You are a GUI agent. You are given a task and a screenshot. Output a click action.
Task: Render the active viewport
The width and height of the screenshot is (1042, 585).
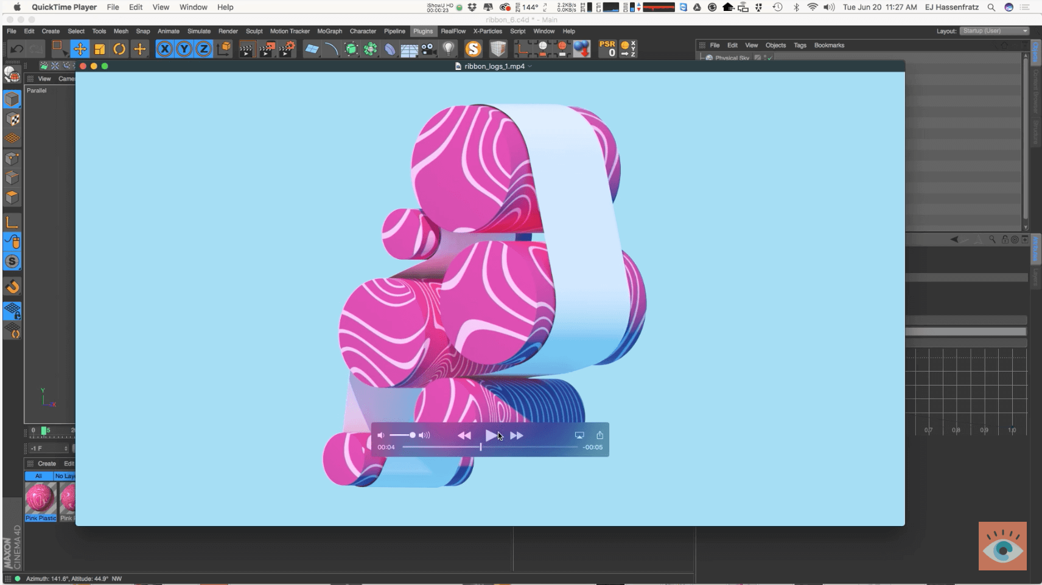click(x=248, y=49)
